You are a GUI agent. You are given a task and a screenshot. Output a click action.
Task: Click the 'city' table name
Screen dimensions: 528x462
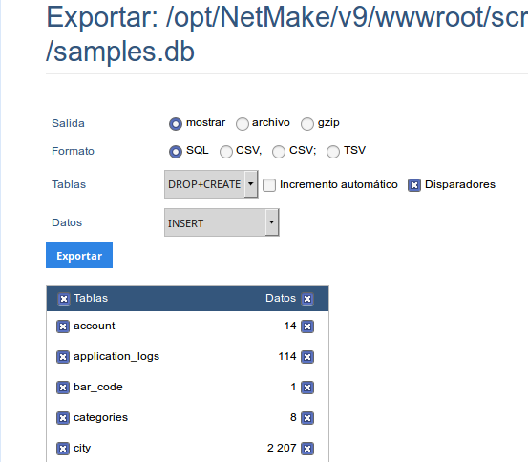coord(82,449)
